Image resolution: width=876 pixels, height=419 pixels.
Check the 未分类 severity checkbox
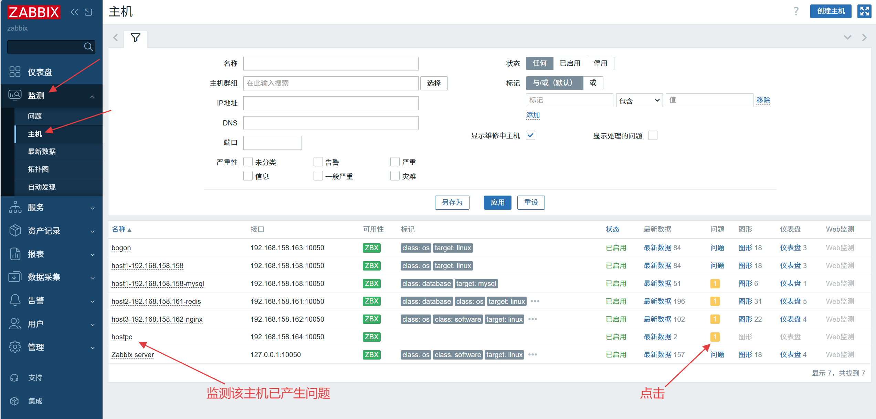(248, 162)
